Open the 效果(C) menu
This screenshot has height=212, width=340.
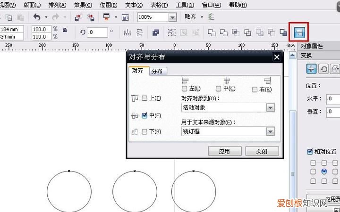(83, 5)
